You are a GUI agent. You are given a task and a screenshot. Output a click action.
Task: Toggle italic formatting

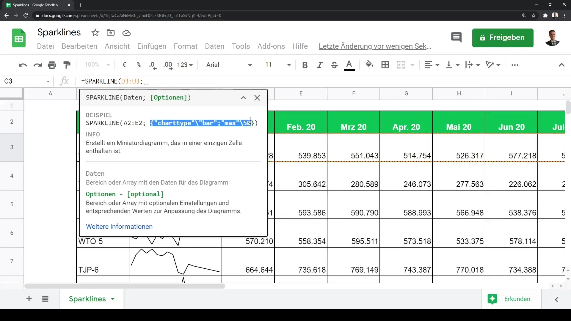(x=320, y=65)
